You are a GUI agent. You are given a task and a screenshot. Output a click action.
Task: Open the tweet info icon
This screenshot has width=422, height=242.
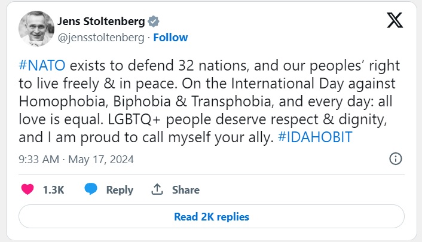tap(395, 159)
